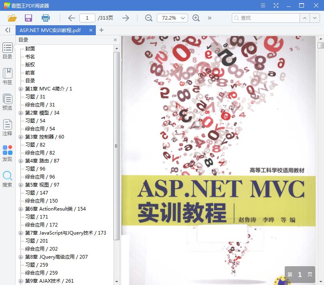
Task: Collapse the sidebar with the left-bar arrow icon
Action: point(8,30)
